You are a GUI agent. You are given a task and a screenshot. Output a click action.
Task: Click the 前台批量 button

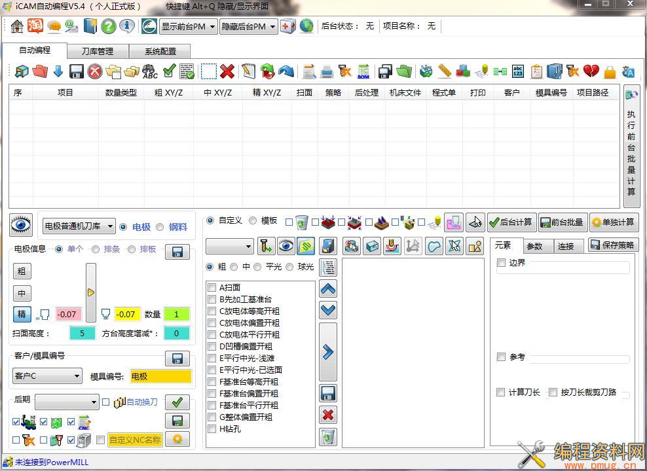pos(563,222)
